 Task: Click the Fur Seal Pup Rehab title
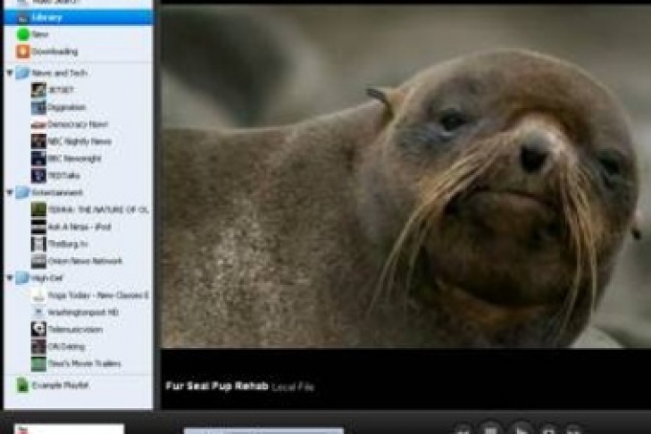pyautogui.click(x=217, y=387)
